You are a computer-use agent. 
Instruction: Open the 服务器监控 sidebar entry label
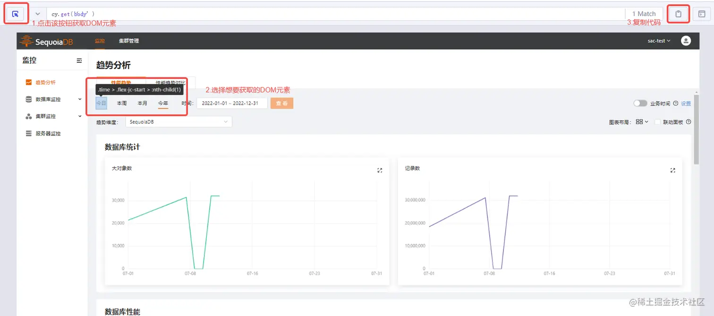pyautogui.click(x=48, y=133)
